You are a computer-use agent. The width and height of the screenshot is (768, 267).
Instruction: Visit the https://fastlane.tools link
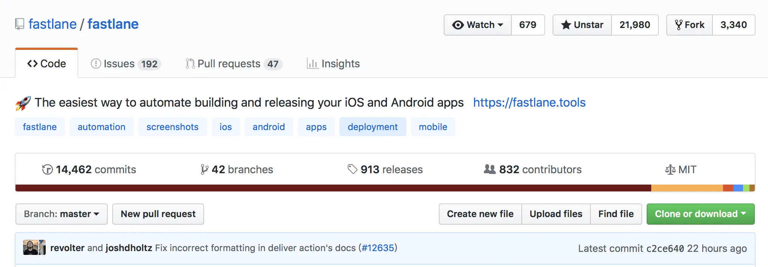tap(529, 102)
